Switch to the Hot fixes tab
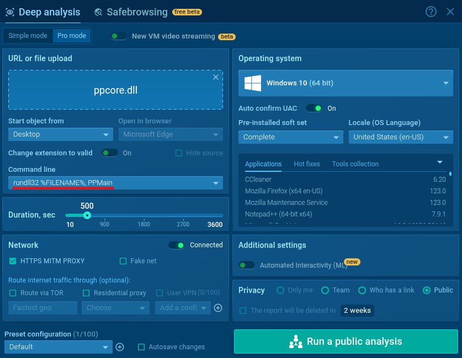462x358 pixels. coord(307,164)
